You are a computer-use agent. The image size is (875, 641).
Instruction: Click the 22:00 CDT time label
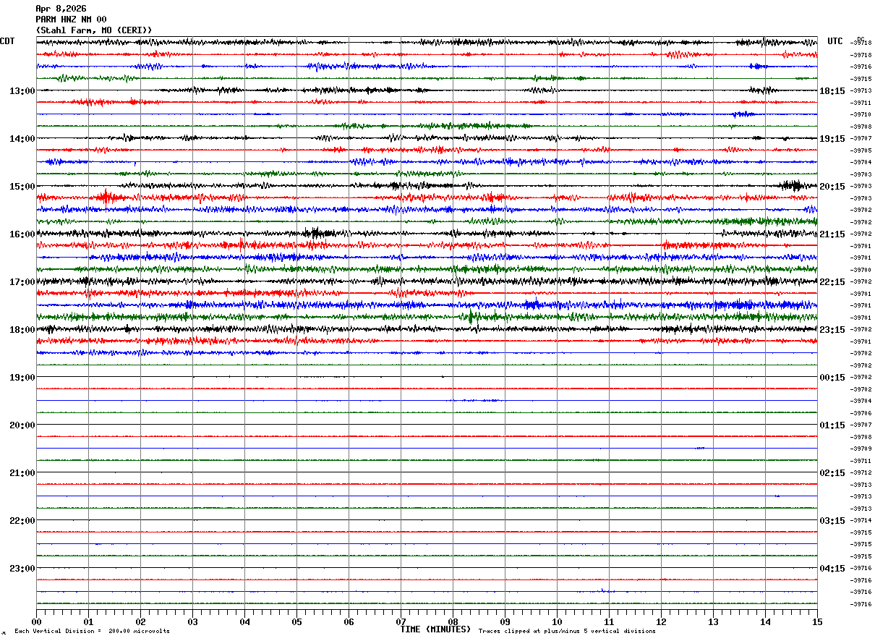(x=22, y=521)
